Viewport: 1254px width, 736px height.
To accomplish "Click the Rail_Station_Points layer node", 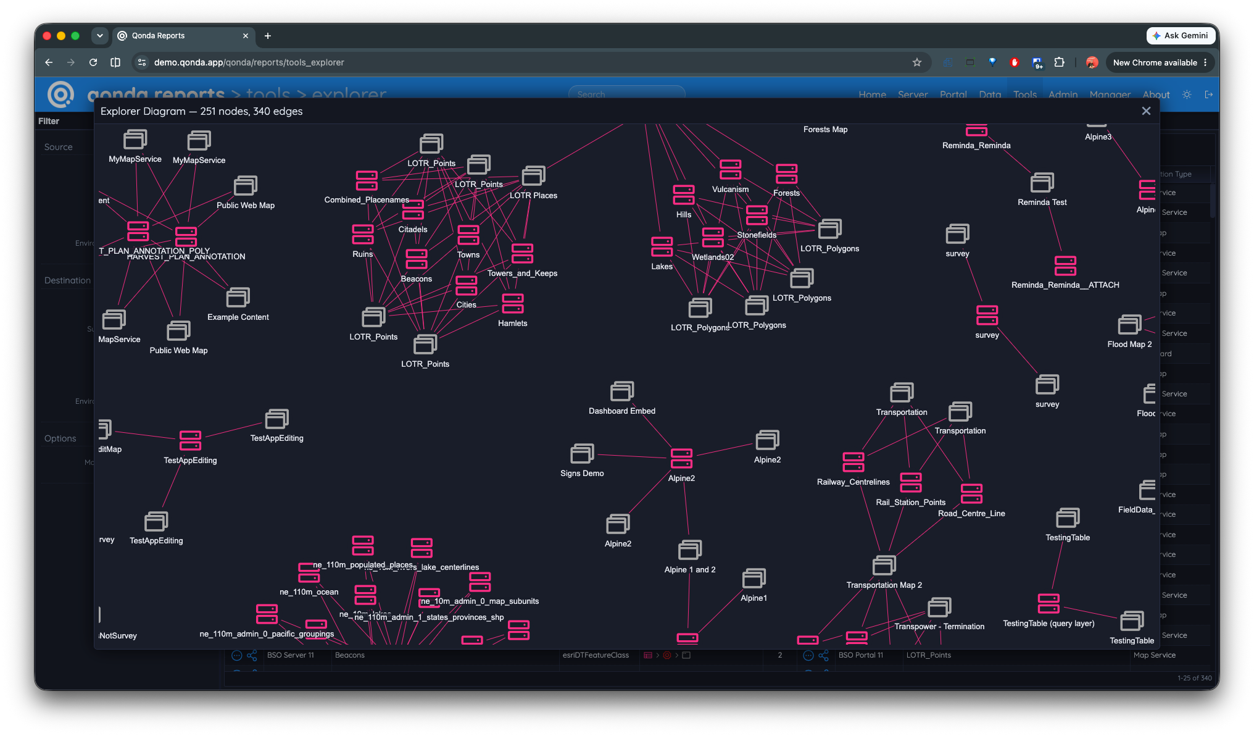I will point(911,483).
